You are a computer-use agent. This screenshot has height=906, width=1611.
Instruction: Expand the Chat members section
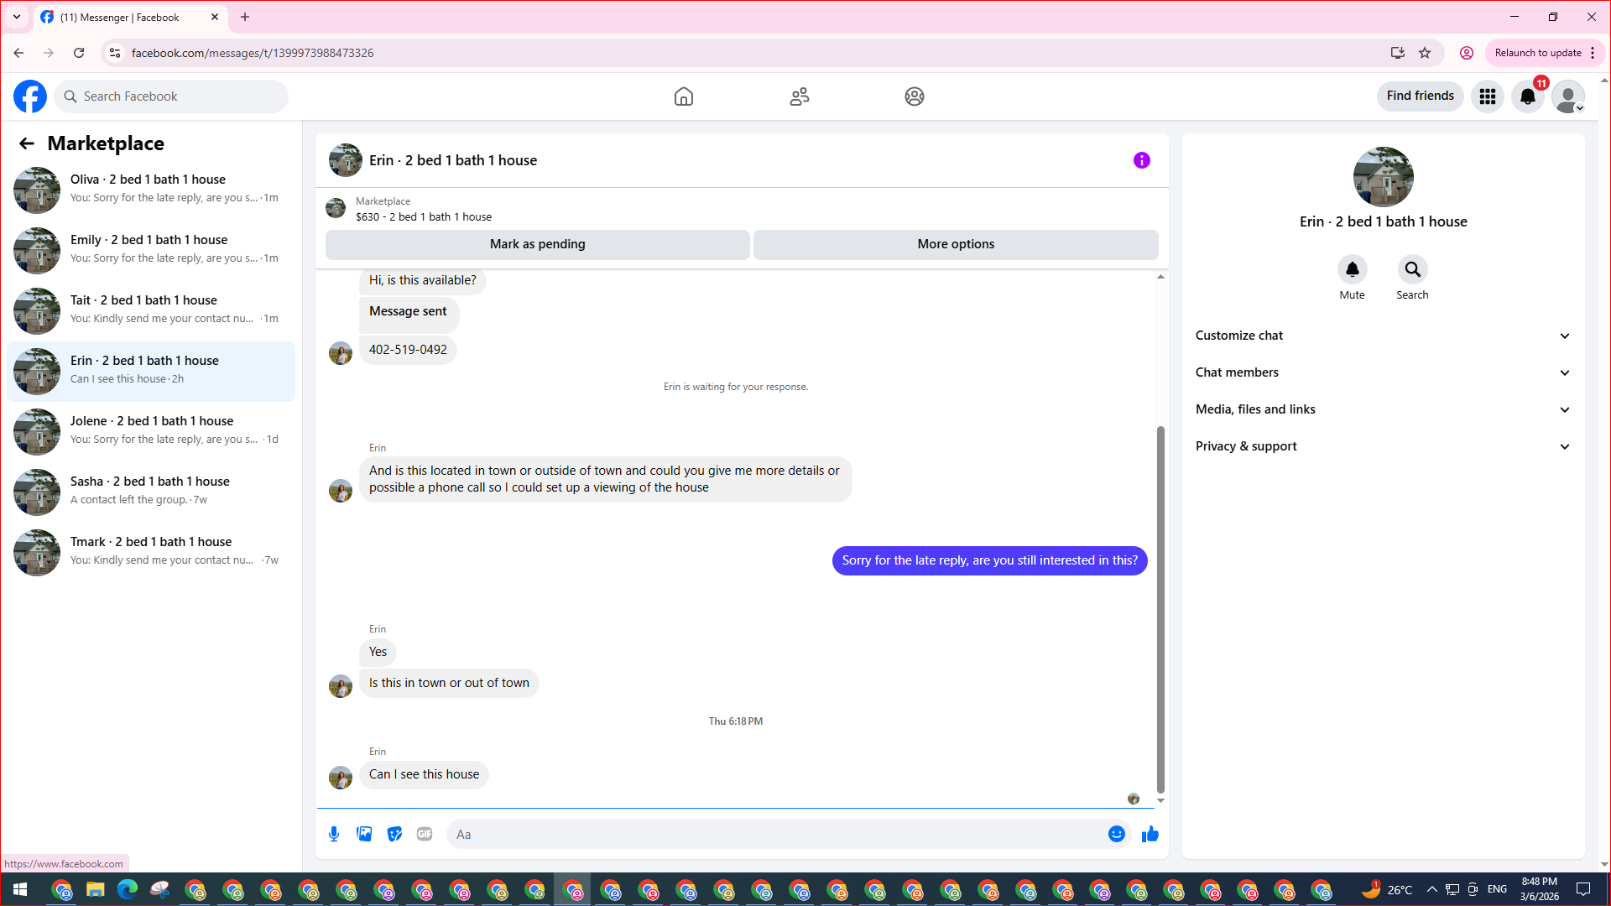1382,372
